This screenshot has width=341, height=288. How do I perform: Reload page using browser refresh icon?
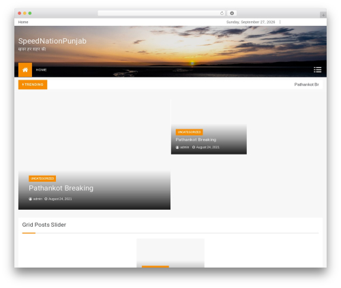(x=222, y=14)
